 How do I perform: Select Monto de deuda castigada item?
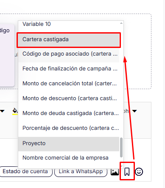(69, 113)
